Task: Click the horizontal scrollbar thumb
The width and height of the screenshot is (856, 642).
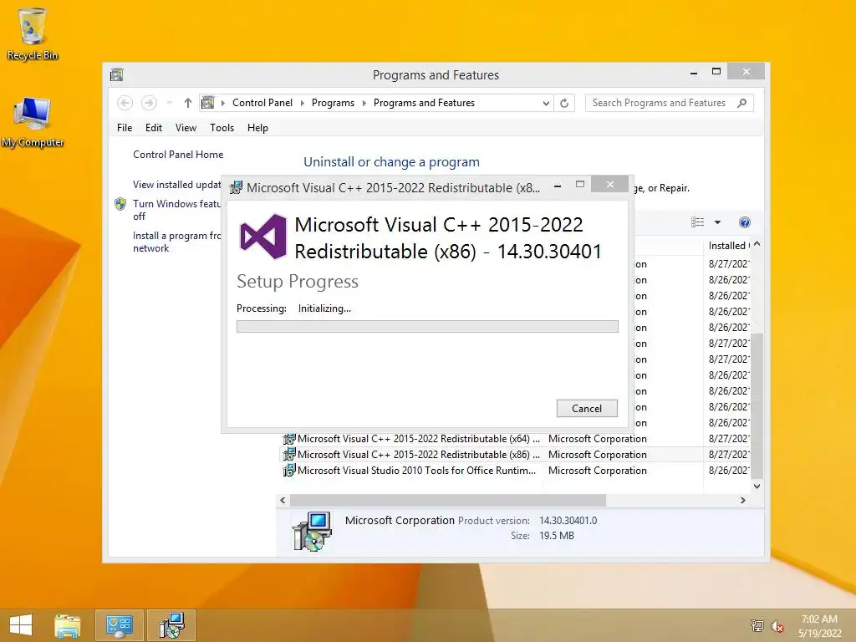Action: (448, 500)
